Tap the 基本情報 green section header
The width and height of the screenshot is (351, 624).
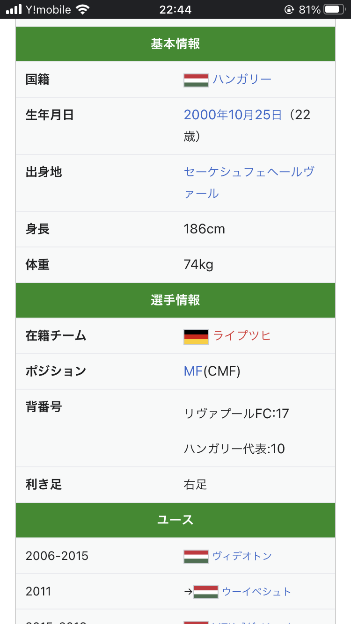click(x=175, y=44)
